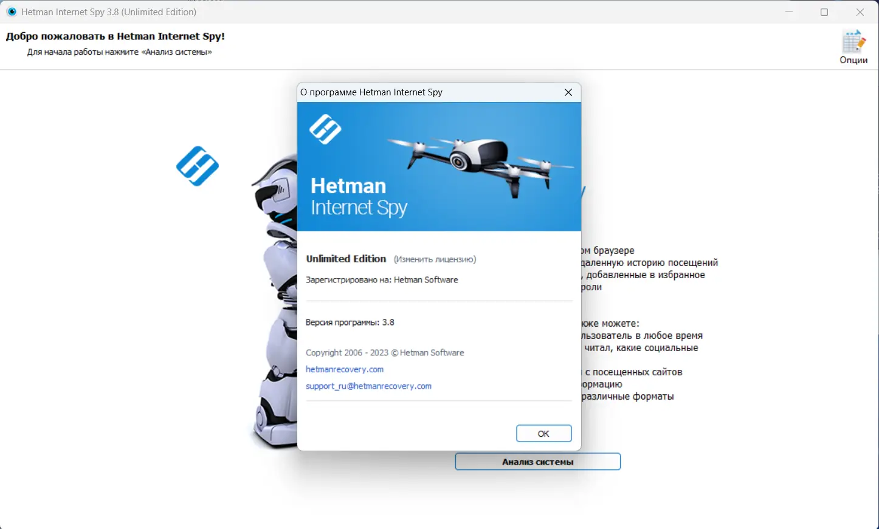Image resolution: width=879 pixels, height=529 pixels.
Task: Click the Unlimited Edition license label
Action: pyautogui.click(x=346, y=258)
